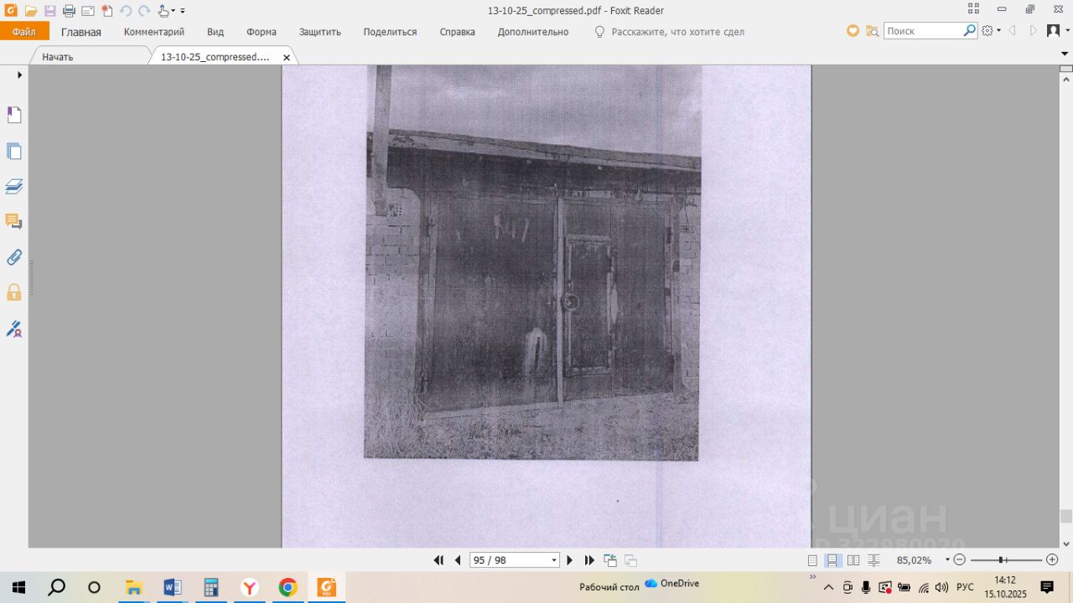The width and height of the screenshot is (1073, 603).
Task: Click the previous view icon in the status bar
Action: pyautogui.click(x=610, y=560)
